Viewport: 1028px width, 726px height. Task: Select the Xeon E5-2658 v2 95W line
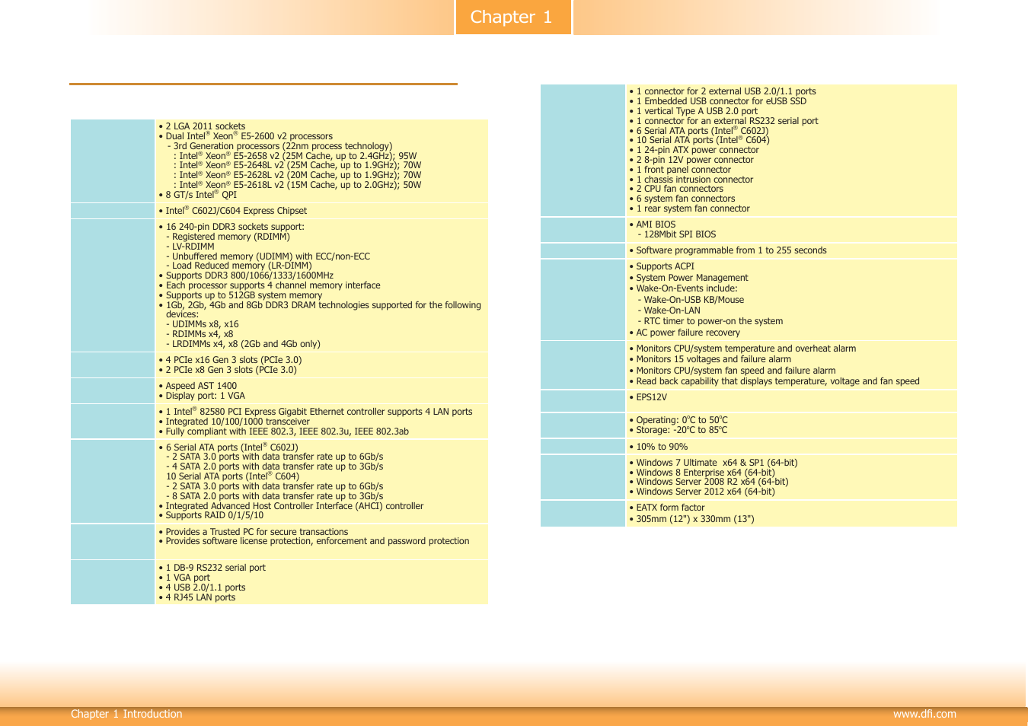[x=295, y=156]
